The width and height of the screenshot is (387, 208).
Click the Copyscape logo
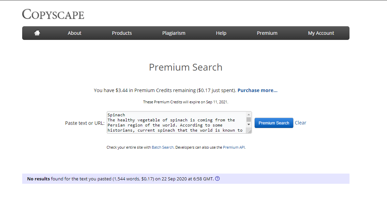click(53, 14)
